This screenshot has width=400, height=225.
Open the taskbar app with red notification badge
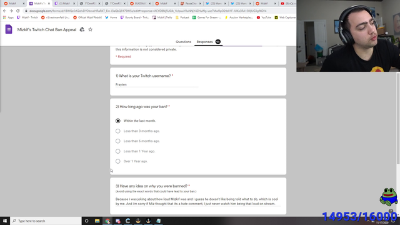[117, 221]
